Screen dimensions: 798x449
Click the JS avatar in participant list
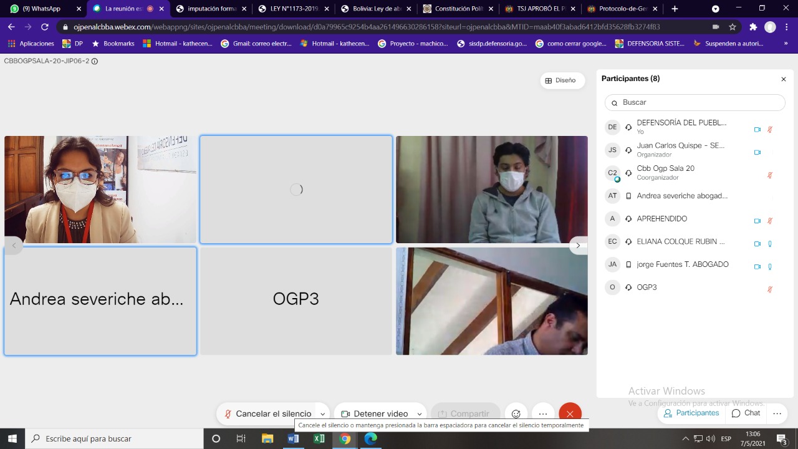pyautogui.click(x=612, y=150)
